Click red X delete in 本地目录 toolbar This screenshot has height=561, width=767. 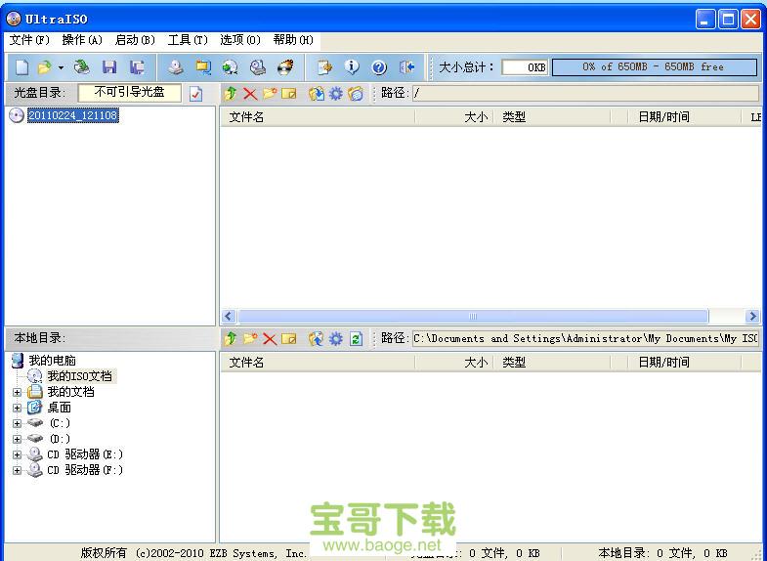(270, 338)
